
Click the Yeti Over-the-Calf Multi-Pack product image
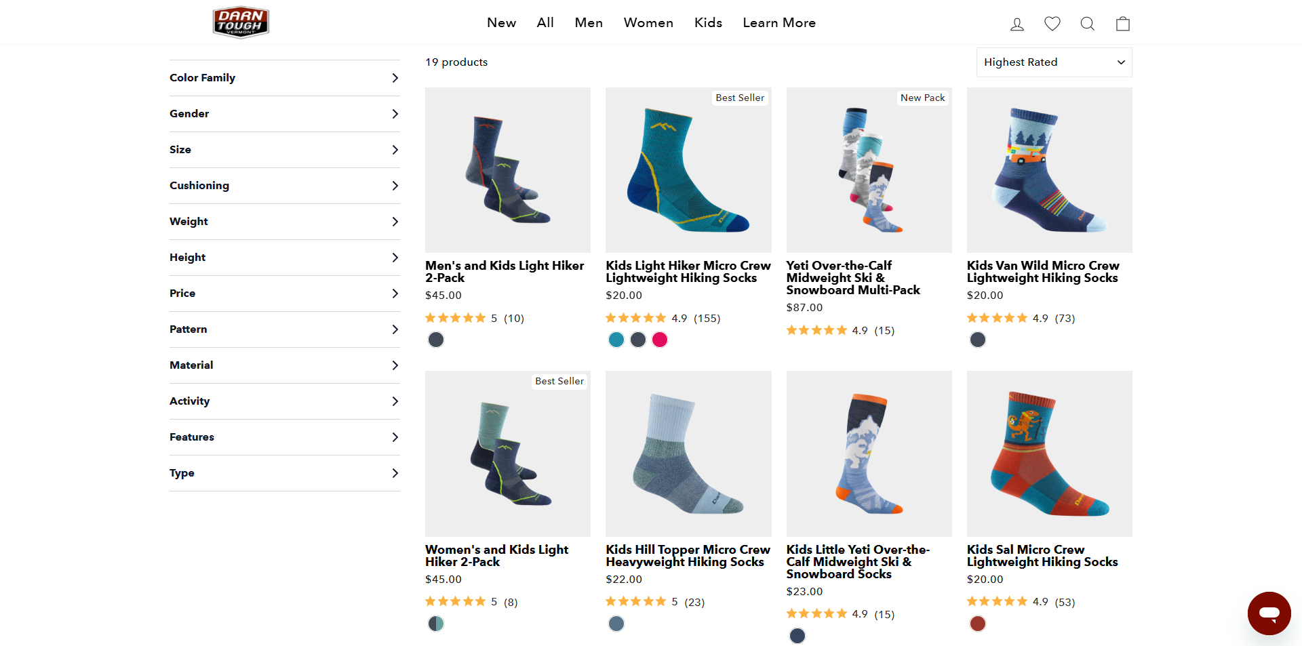(869, 170)
